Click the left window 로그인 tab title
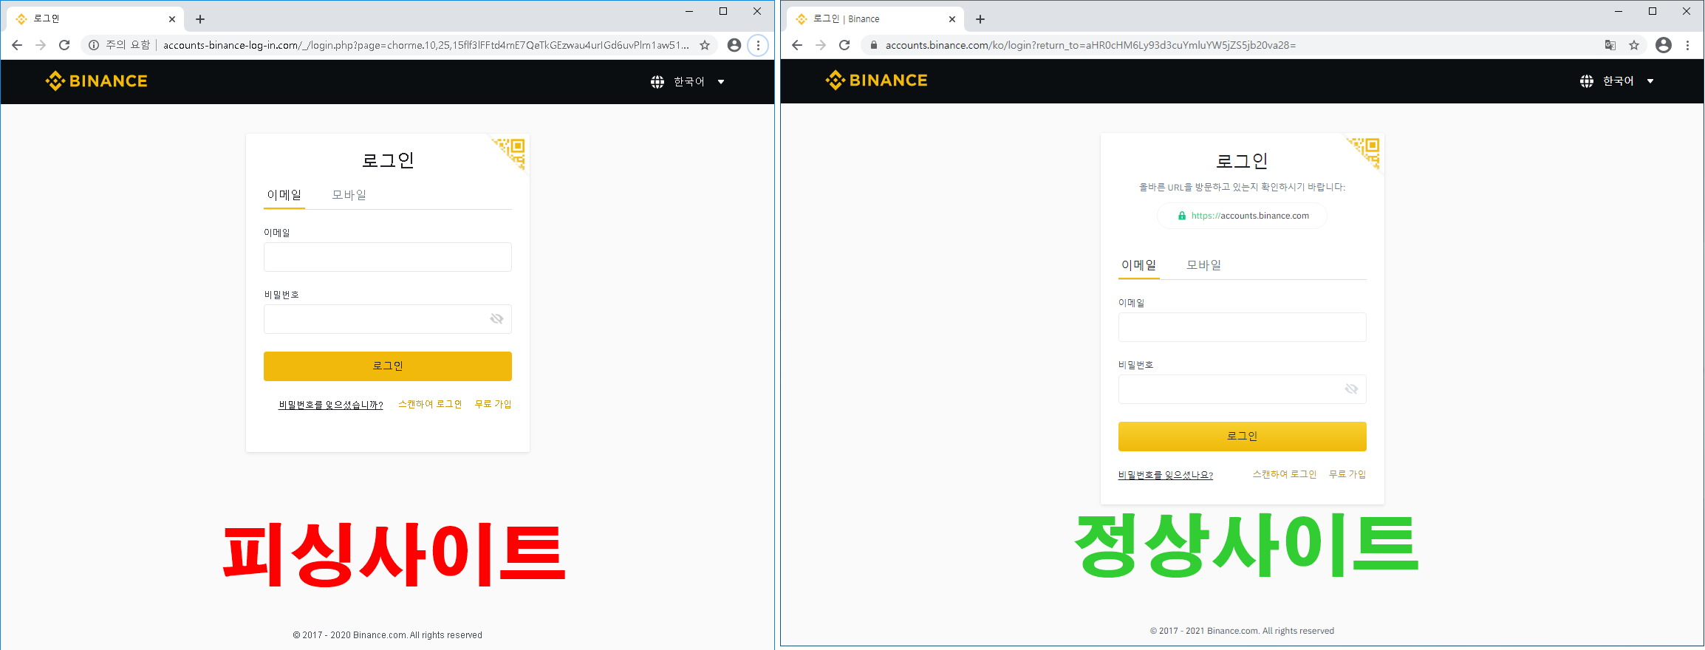This screenshot has width=1705, height=650. pos(47,18)
